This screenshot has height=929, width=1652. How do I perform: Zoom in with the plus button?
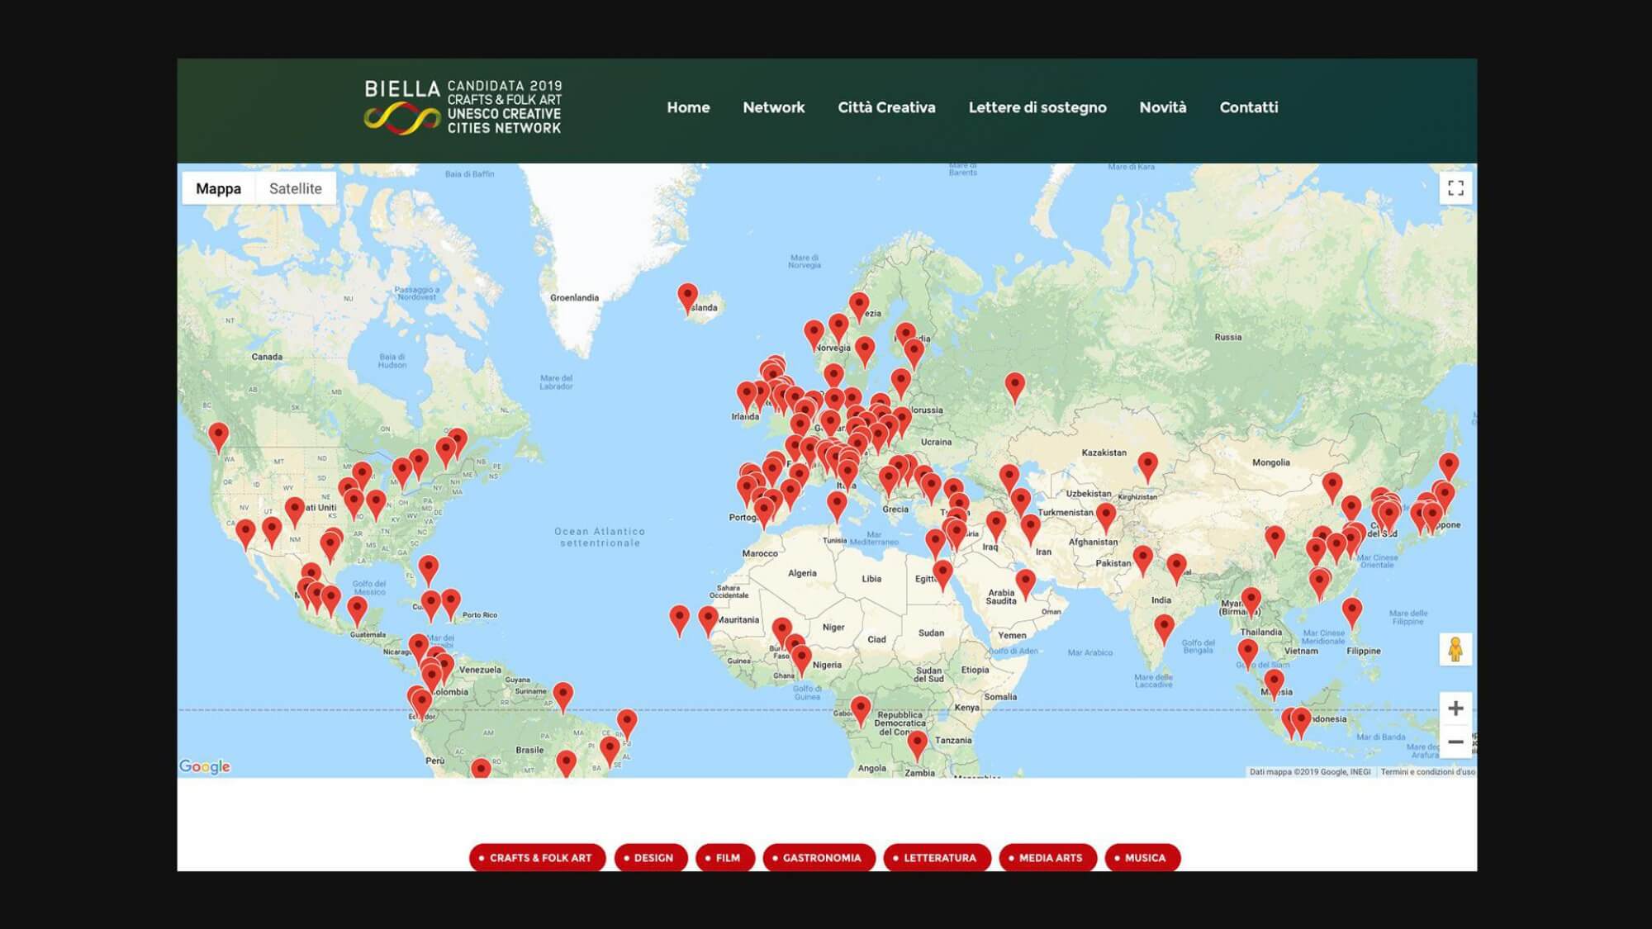point(1455,708)
